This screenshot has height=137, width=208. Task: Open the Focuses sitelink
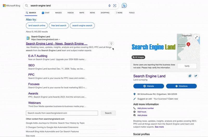pos(34,84)
